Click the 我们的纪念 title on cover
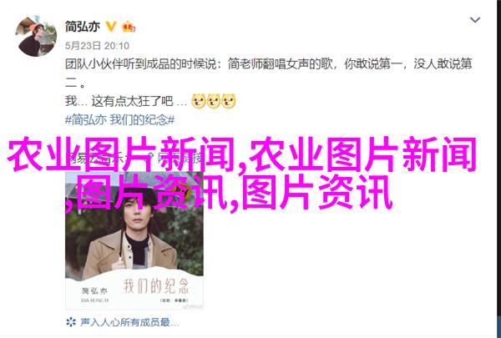This screenshot has width=501, height=338. [x=156, y=285]
